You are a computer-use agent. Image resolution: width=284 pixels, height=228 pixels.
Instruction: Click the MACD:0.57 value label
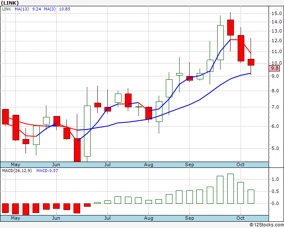(47, 171)
